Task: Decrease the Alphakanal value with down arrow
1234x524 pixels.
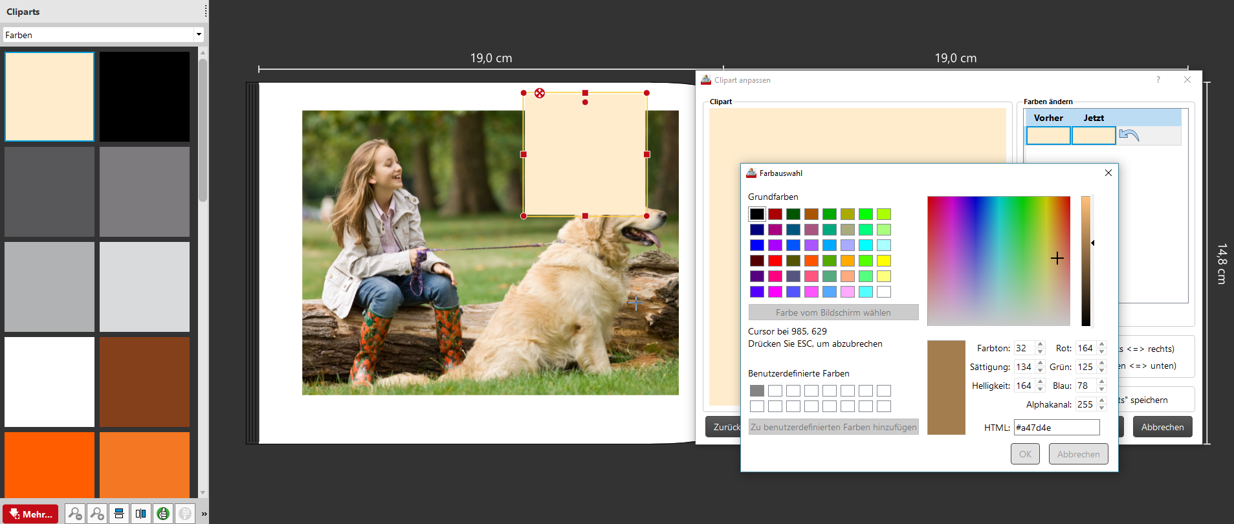Action: (1102, 408)
